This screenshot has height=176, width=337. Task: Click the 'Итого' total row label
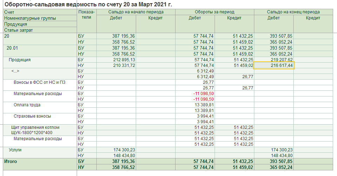pos(11,161)
